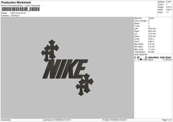This screenshot has height=122, width=173.
Task: Click the Production Worksheet title
Action: coord(16,2)
